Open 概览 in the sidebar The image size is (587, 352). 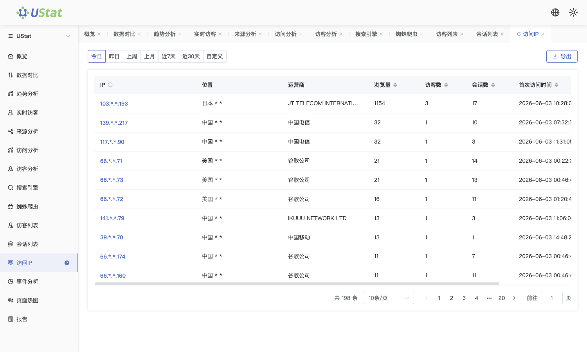[x=39, y=56]
